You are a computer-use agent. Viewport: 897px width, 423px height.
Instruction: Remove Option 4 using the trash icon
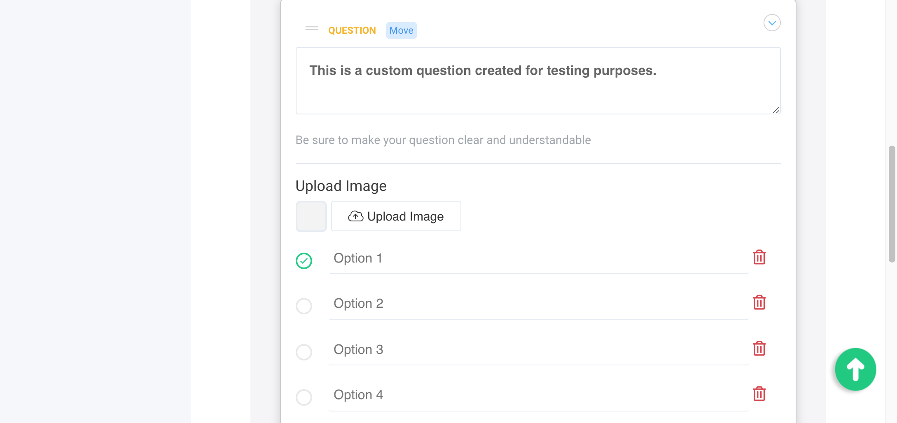759,394
